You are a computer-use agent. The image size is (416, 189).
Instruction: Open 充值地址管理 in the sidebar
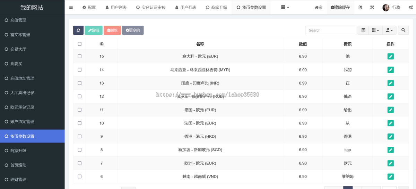32,78
